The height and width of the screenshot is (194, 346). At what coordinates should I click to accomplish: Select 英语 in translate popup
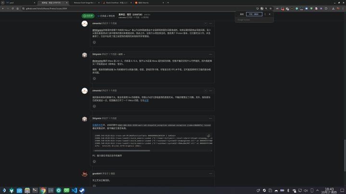tap(242, 14)
